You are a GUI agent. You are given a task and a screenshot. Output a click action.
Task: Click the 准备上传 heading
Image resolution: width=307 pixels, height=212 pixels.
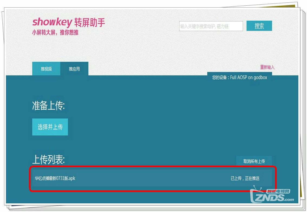48,106
